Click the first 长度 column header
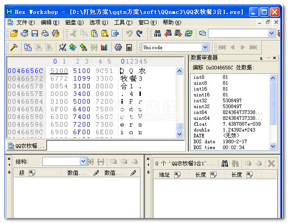The height and width of the screenshot is (223, 288). tap(207, 175)
